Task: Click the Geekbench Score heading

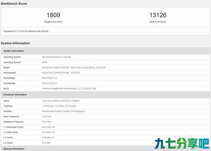Action: [x=14, y=3]
